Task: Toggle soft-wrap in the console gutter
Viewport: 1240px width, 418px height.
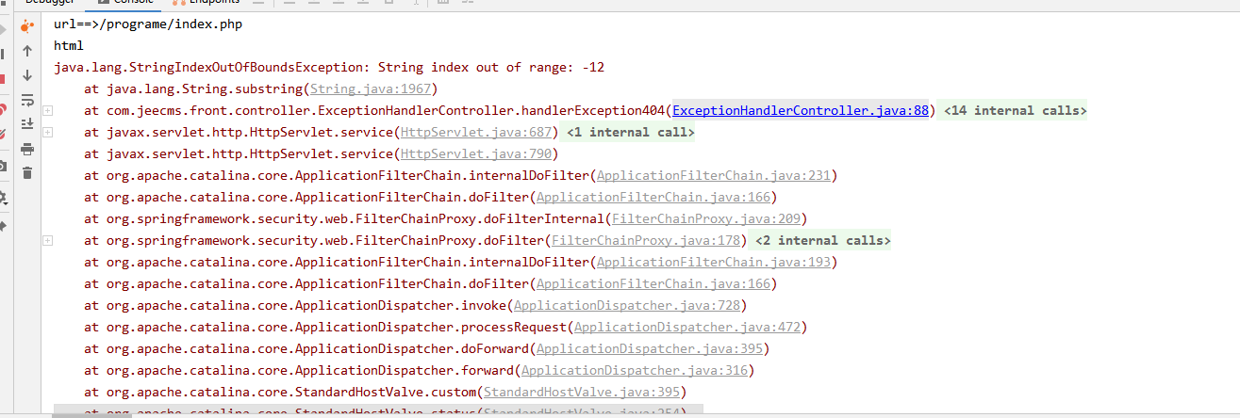Action: [x=27, y=100]
